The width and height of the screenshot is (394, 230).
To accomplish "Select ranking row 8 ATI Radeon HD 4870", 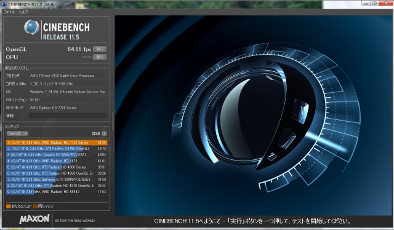I will [x=57, y=186].
